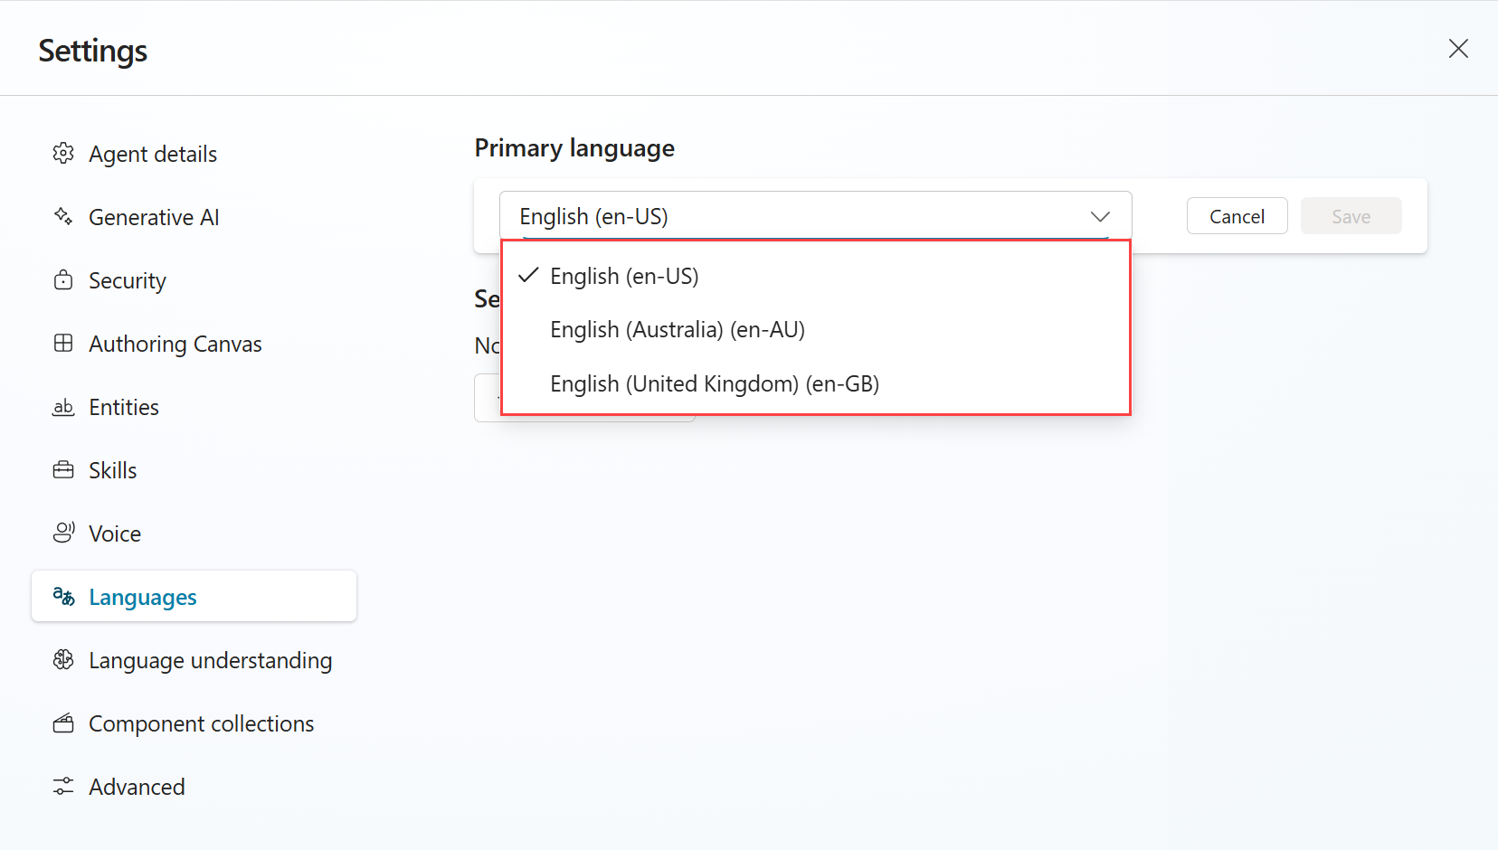1498x850 pixels.
Task: Collapse the Primary language dropdown chevron
Action: [x=1100, y=217]
